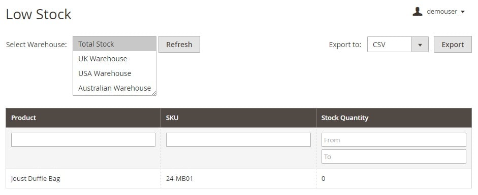
Task: Click the Stock Quantity To field
Action: click(x=394, y=157)
